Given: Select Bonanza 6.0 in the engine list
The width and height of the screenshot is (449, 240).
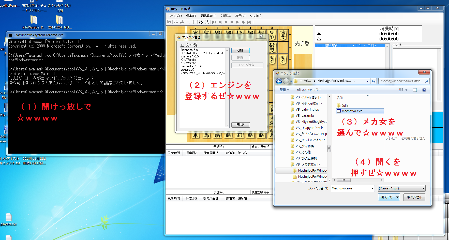Looking at the screenshot, I should 189,50.
